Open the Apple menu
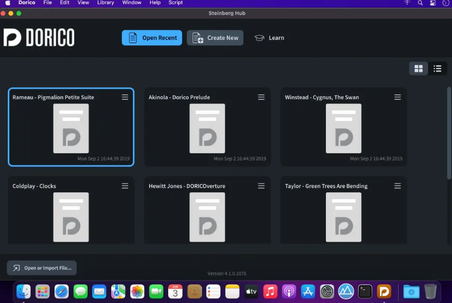 click(8, 3)
